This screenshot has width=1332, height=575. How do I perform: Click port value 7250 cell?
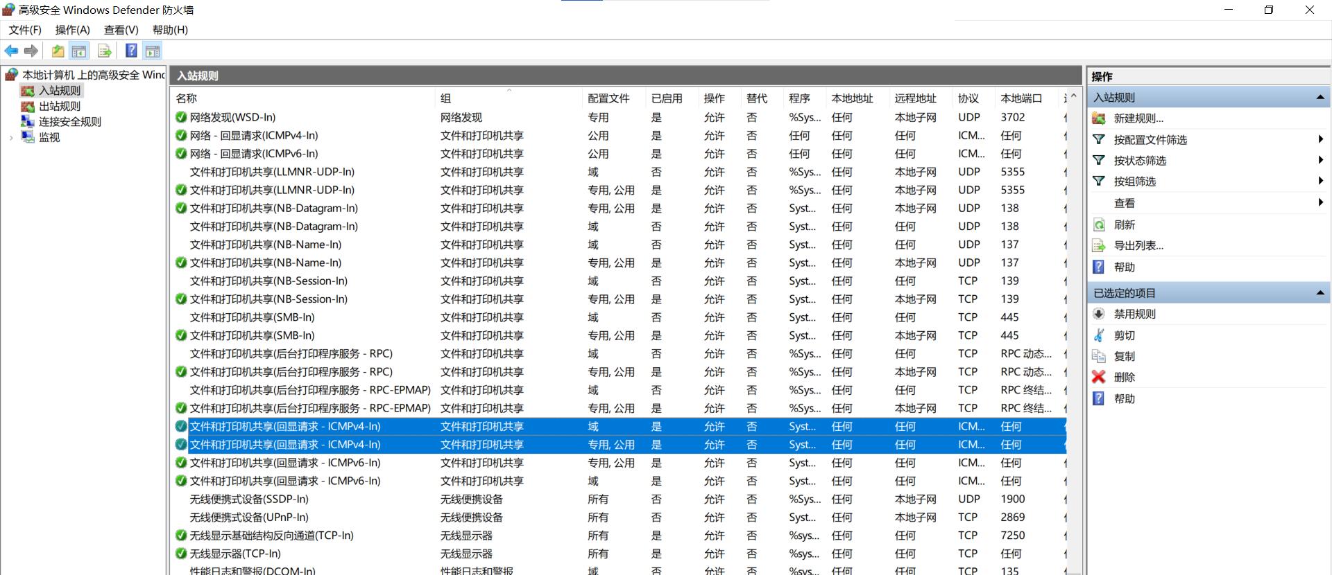(x=1012, y=535)
